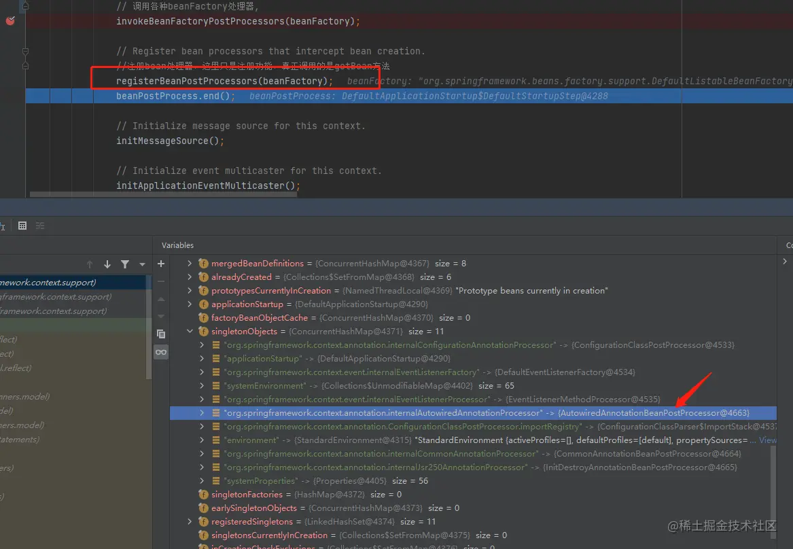Expand the internalEventListenerProcessor entry
This screenshot has width=793, height=549.
click(202, 400)
